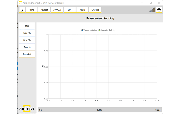Image resolution: width=181 pixels, height=114 pixels.
Task: Toggle the Converter lock-up legend marker
Action: tap(99, 30)
